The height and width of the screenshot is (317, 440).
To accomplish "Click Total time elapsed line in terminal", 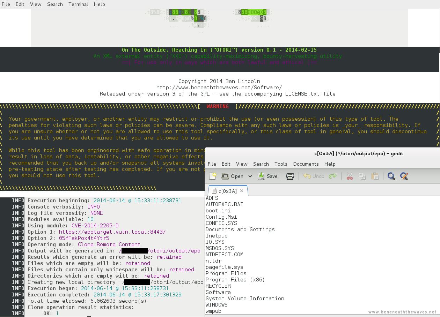I will click(x=87, y=301).
